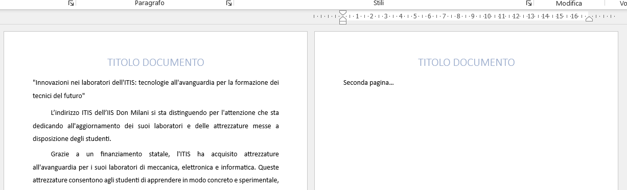Click the ruler at the 2 mark

click(371, 16)
